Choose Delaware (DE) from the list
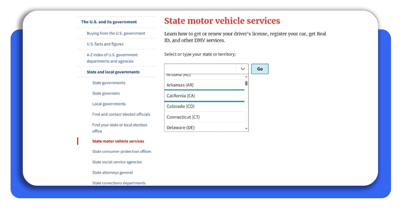This screenshot has height=210, width=402. click(x=204, y=127)
